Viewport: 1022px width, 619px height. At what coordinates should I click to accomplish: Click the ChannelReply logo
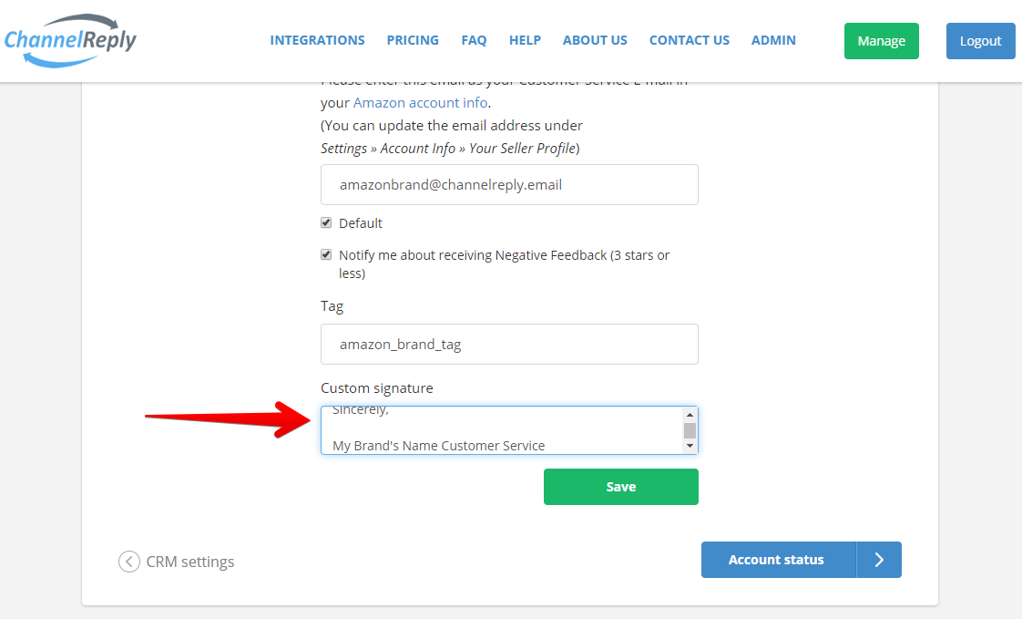70,40
